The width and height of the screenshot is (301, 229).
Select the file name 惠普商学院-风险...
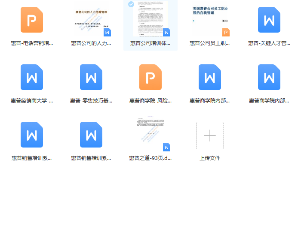pos(150,101)
